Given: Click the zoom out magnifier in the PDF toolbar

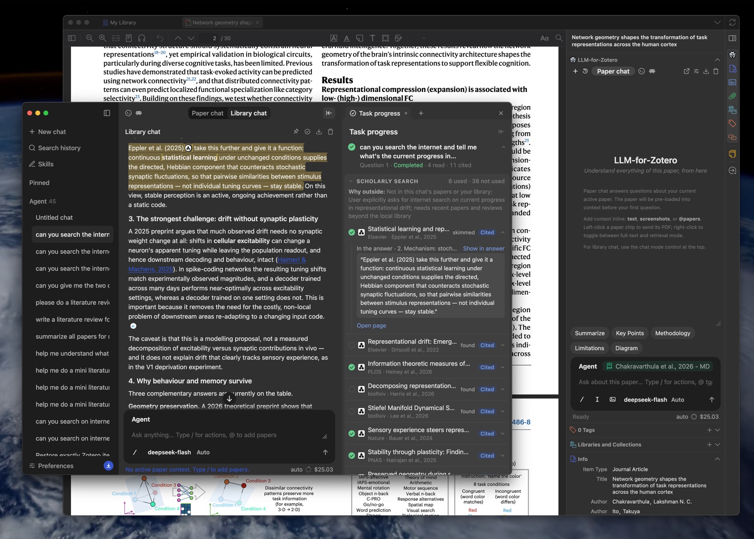Looking at the screenshot, I should point(90,38).
